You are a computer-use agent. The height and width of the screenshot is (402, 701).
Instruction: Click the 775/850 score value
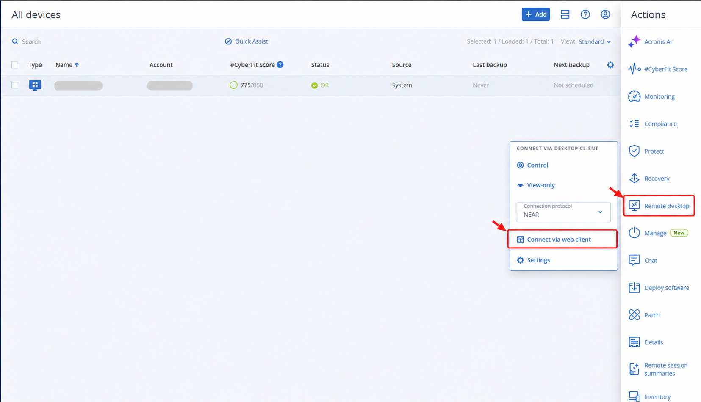252,85
